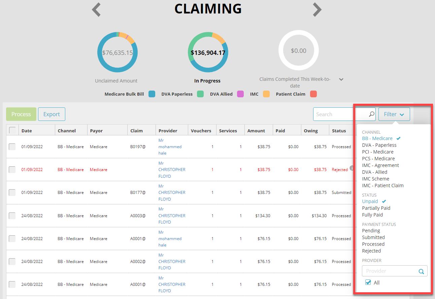Select IMC Scheme channel filter
The width and height of the screenshot is (435, 299).
coord(376,179)
